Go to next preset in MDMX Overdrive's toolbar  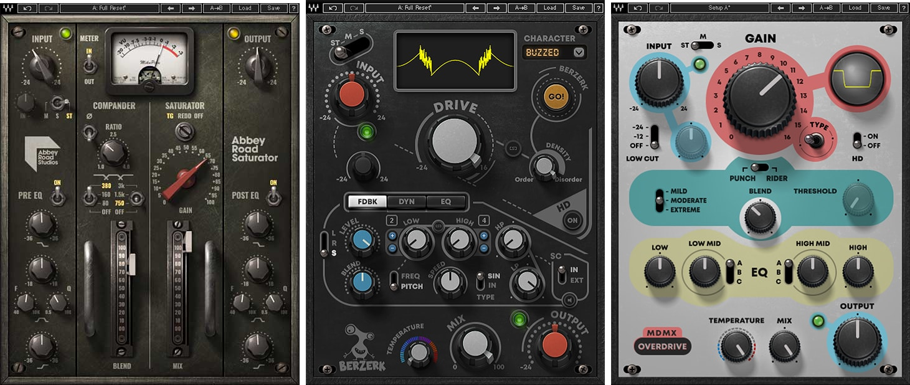coord(800,7)
